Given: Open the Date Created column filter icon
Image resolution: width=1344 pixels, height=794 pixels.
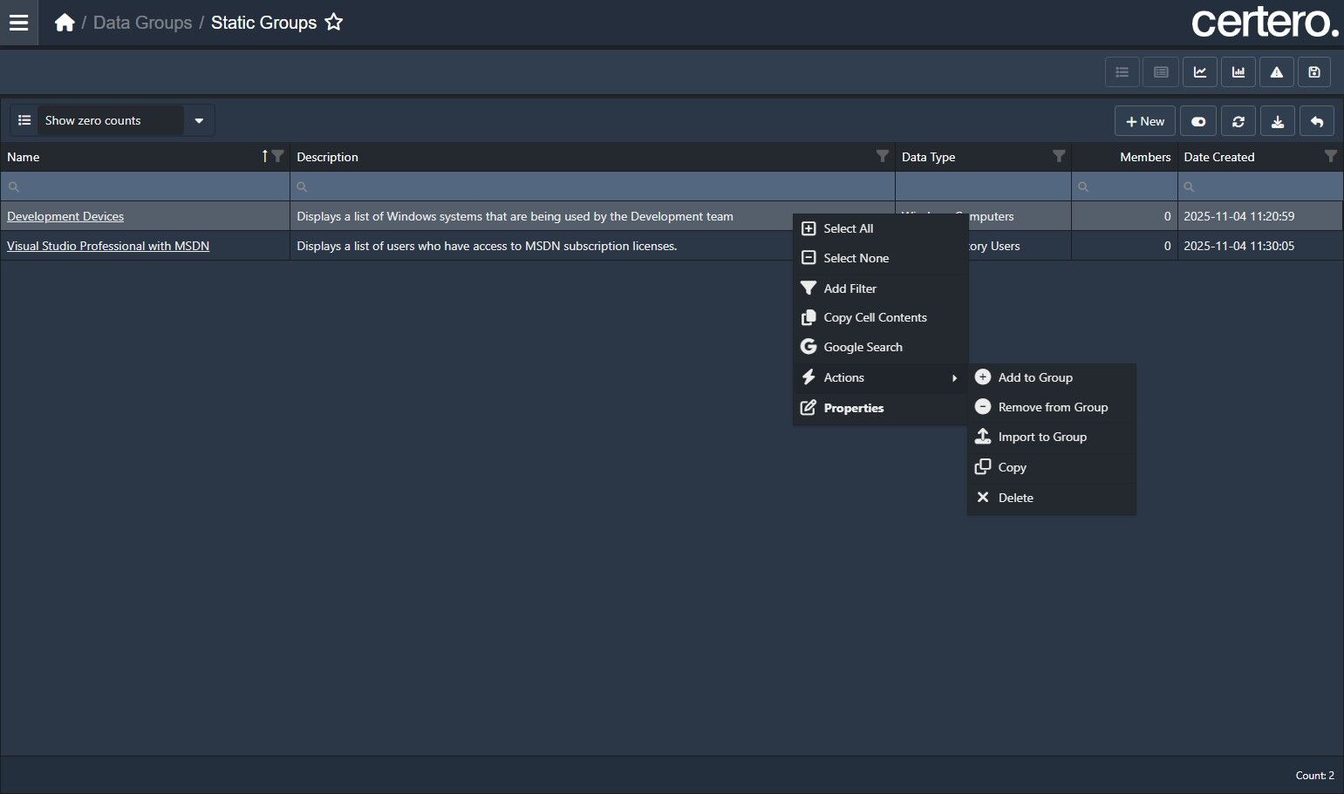Looking at the screenshot, I should coord(1331,156).
